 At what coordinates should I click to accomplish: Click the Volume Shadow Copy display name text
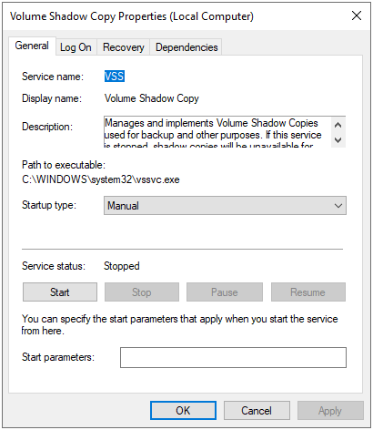(152, 98)
